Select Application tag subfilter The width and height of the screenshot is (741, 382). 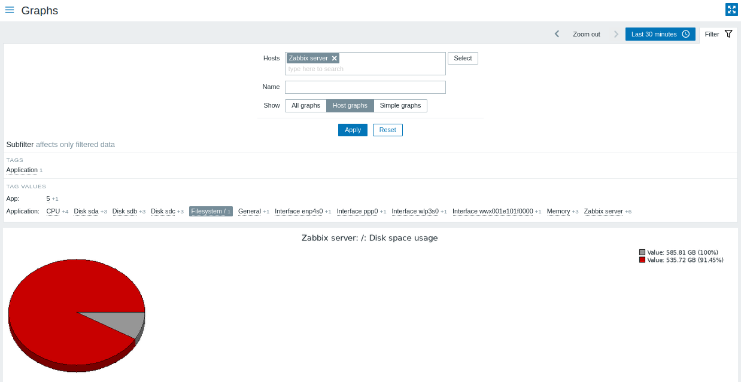pyautogui.click(x=22, y=170)
